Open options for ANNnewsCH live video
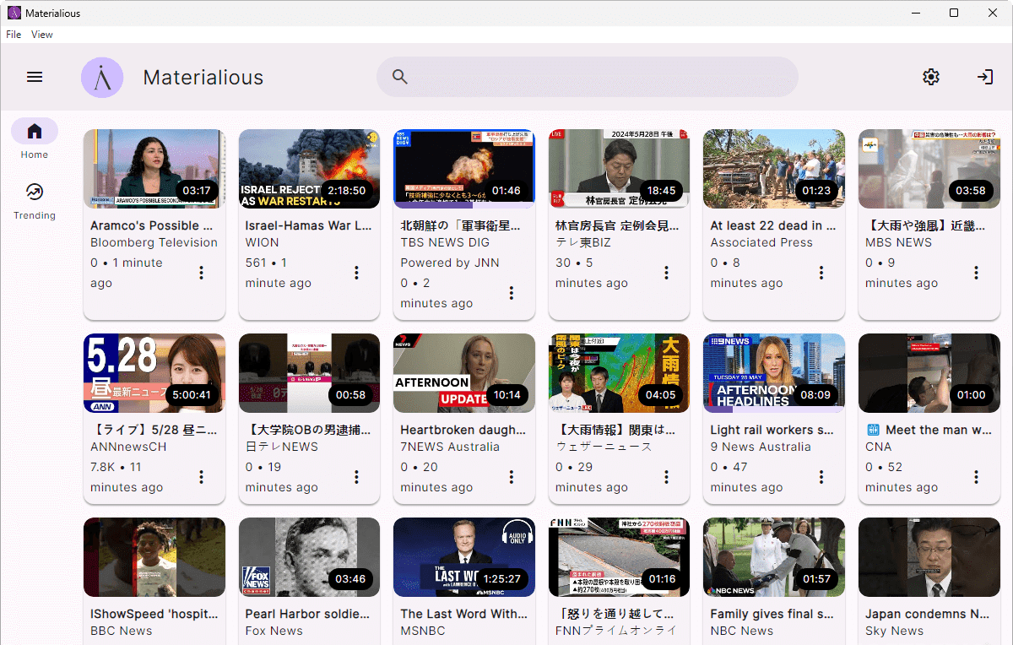 (201, 477)
